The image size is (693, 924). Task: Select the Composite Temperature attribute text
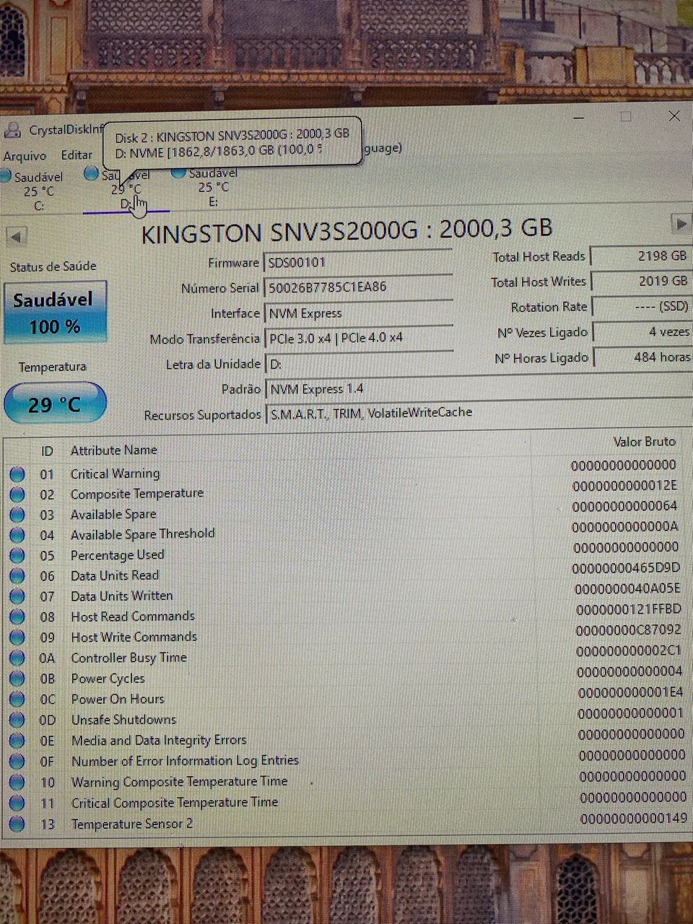click(137, 494)
